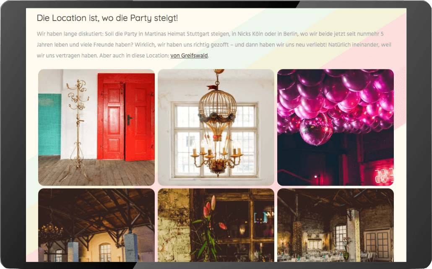Click the paragraph line starting 'Jahren leben'
Screen dimensions: 432x269
point(214,44)
